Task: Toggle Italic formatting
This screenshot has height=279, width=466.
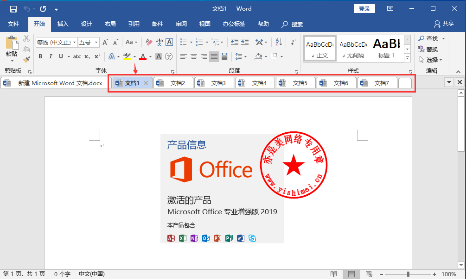Action: pos(51,56)
